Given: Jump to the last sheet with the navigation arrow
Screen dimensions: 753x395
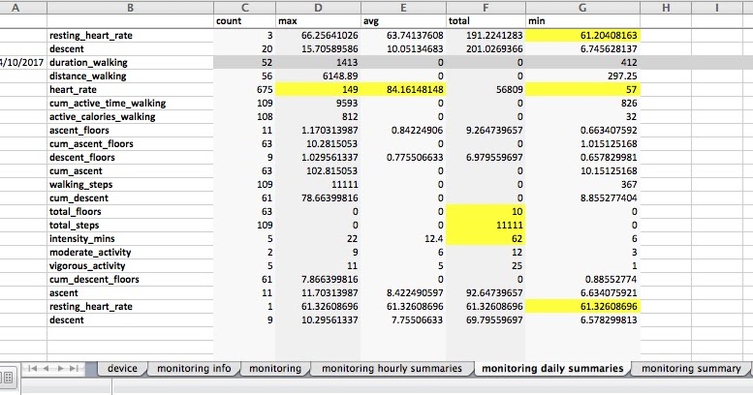Looking at the screenshot, I should click(74, 368).
